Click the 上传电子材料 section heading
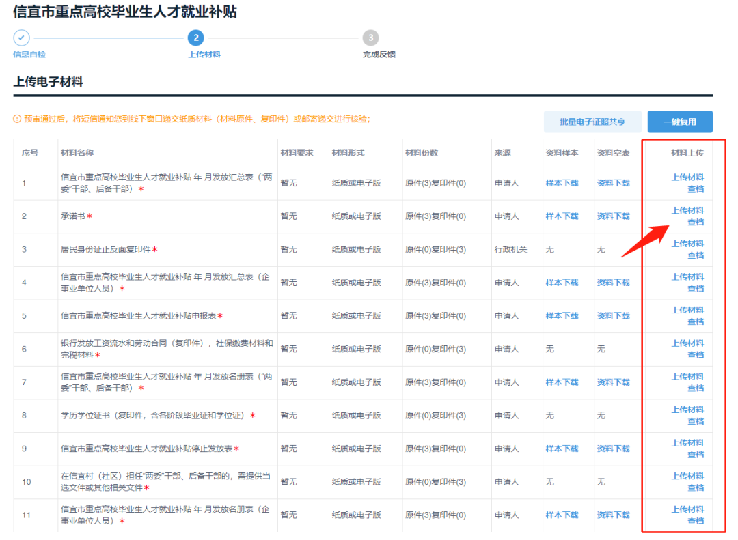The height and width of the screenshot is (540, 738). (x=48, y=82)
